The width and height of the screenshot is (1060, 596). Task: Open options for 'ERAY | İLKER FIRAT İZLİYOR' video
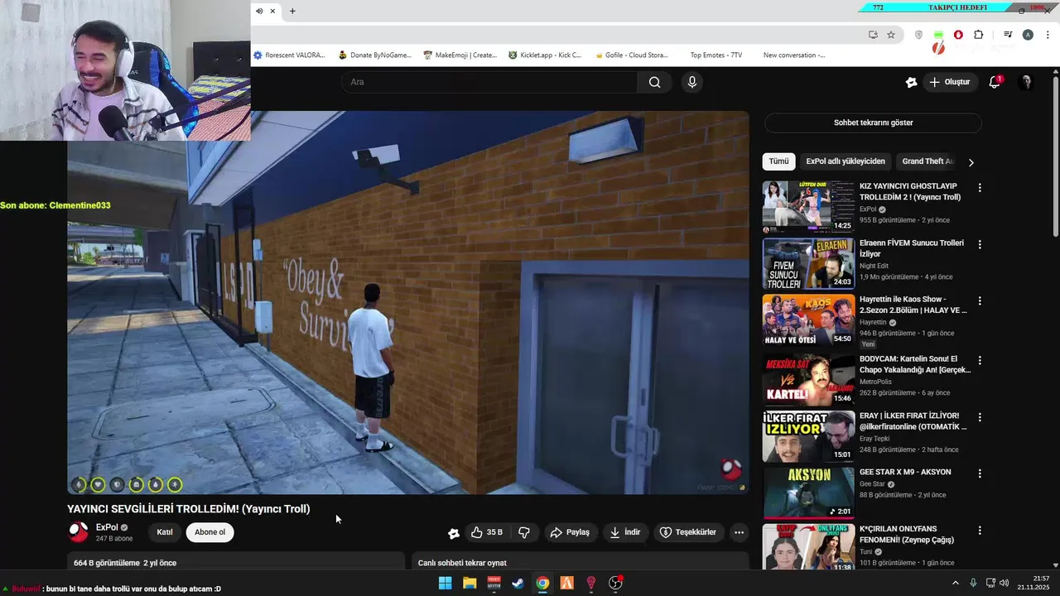980,417
